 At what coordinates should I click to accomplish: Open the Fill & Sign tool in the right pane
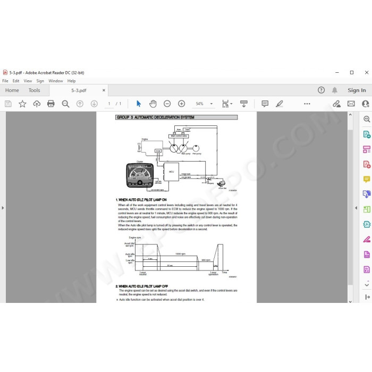click(x=367, y=239)
